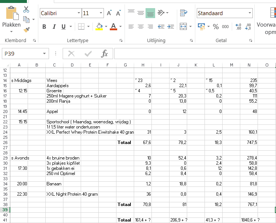Toggle Underline formatting
Screen dimensions: 276x223
coord(63,27)
